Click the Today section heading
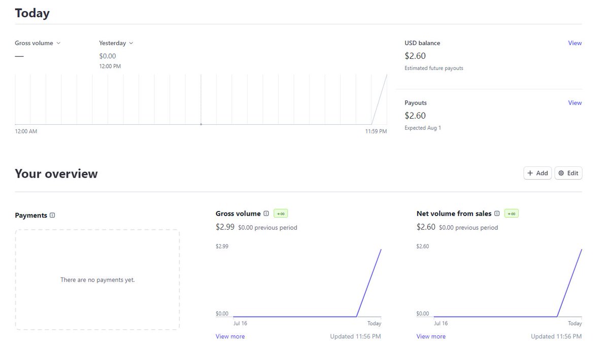Screen dimensions: 609x350 click(32, 12)
